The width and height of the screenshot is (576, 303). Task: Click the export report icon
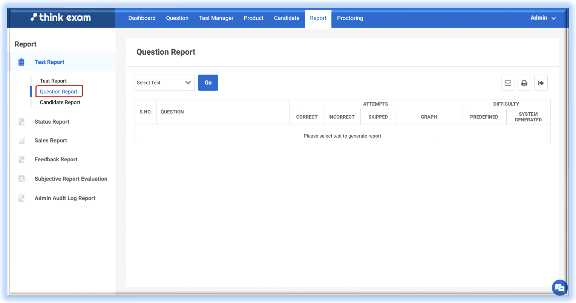tap(541, 83)
